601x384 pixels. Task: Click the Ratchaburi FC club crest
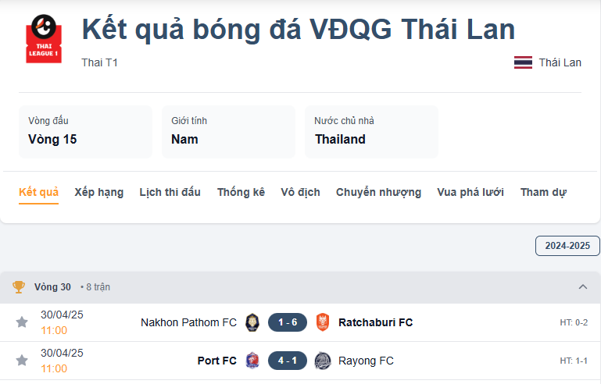coord(322,322)
